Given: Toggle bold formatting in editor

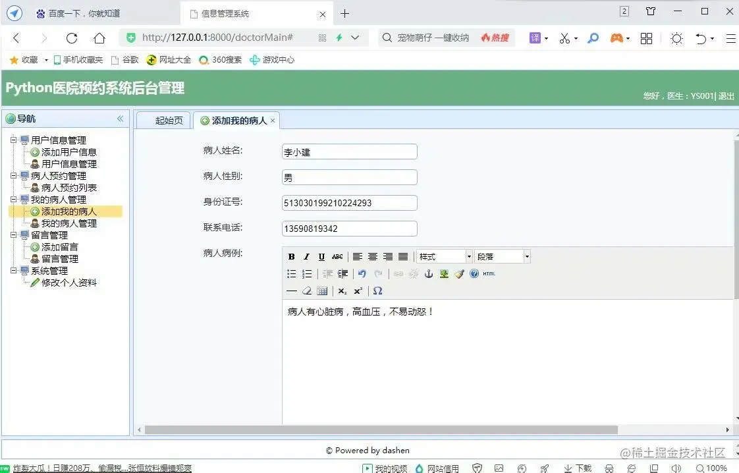Looking at the screenshot, I should point(291,256).
